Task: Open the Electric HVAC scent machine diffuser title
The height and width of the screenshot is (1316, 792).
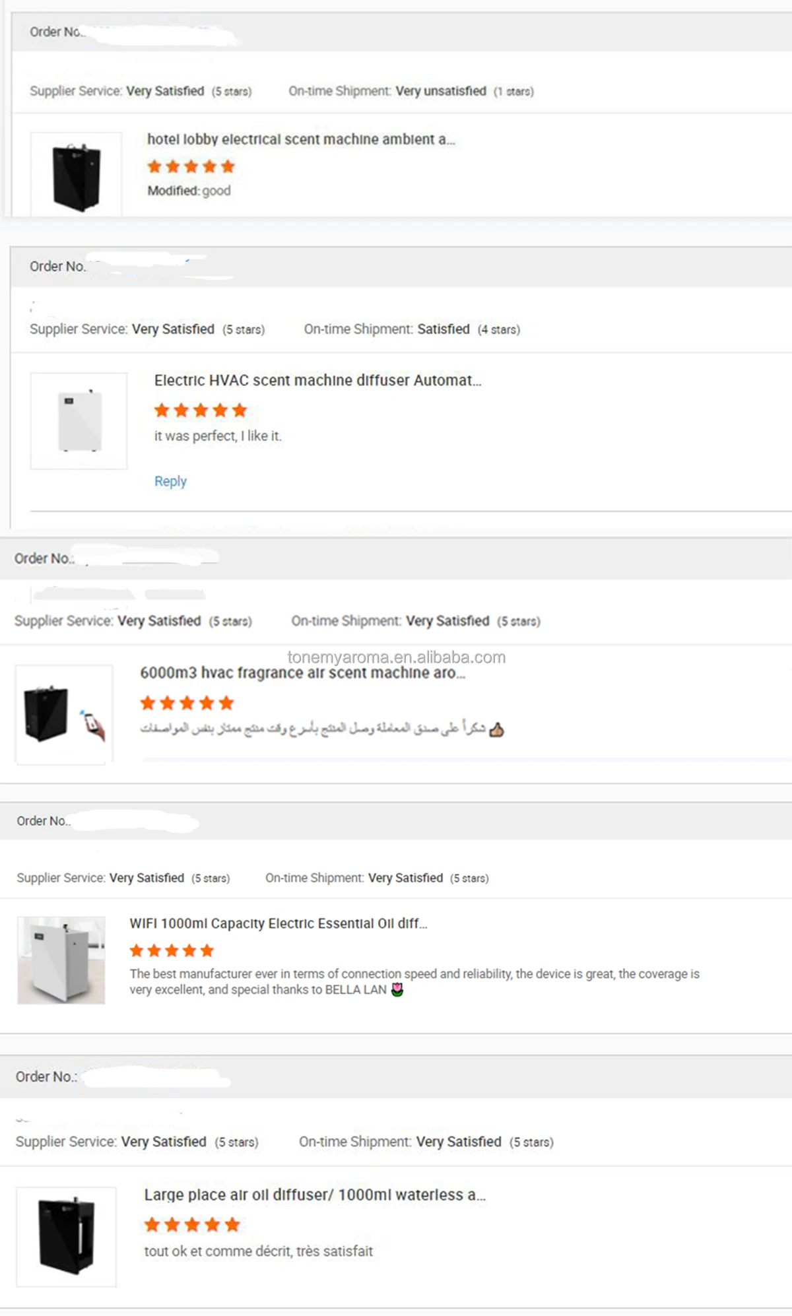Action: coord(317,380)
